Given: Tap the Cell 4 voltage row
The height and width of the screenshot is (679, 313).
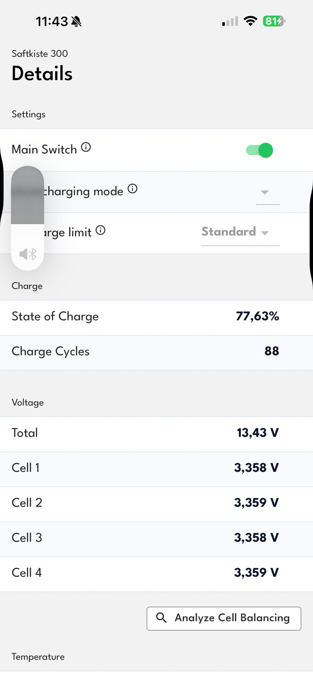Looking at the screenshot, I should 156,573.
